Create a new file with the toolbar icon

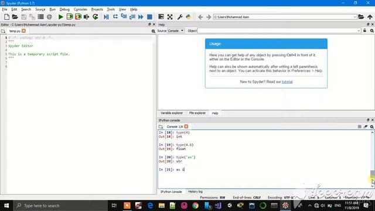6,17
